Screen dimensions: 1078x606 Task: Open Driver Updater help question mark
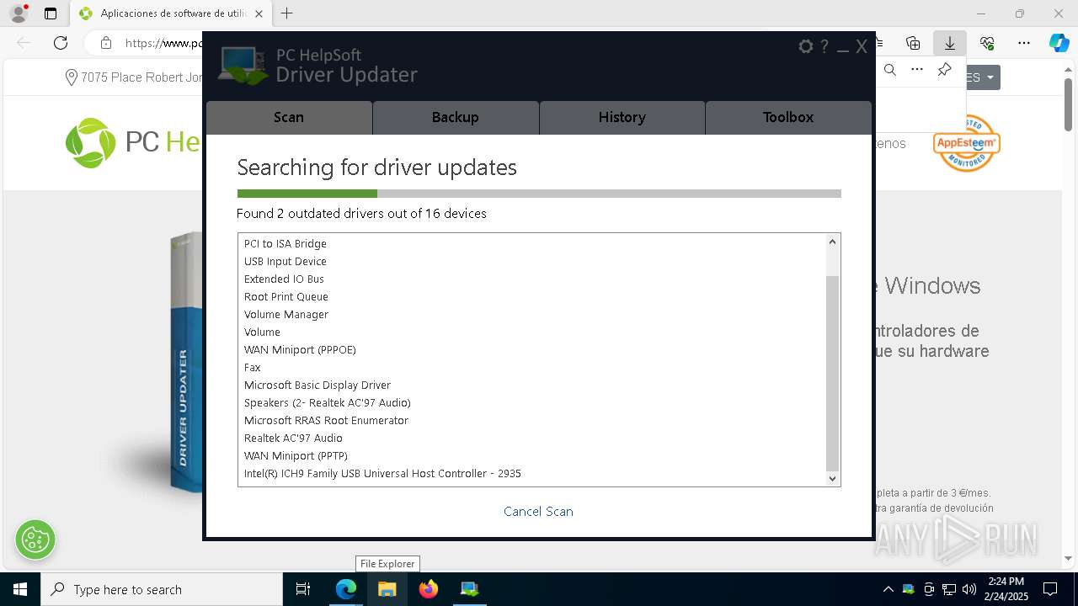click(x=825, y=47)
